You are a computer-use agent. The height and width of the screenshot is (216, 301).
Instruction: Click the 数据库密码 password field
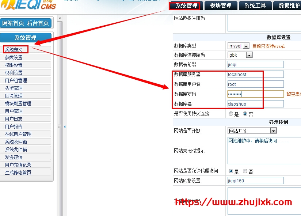point(255,94)
